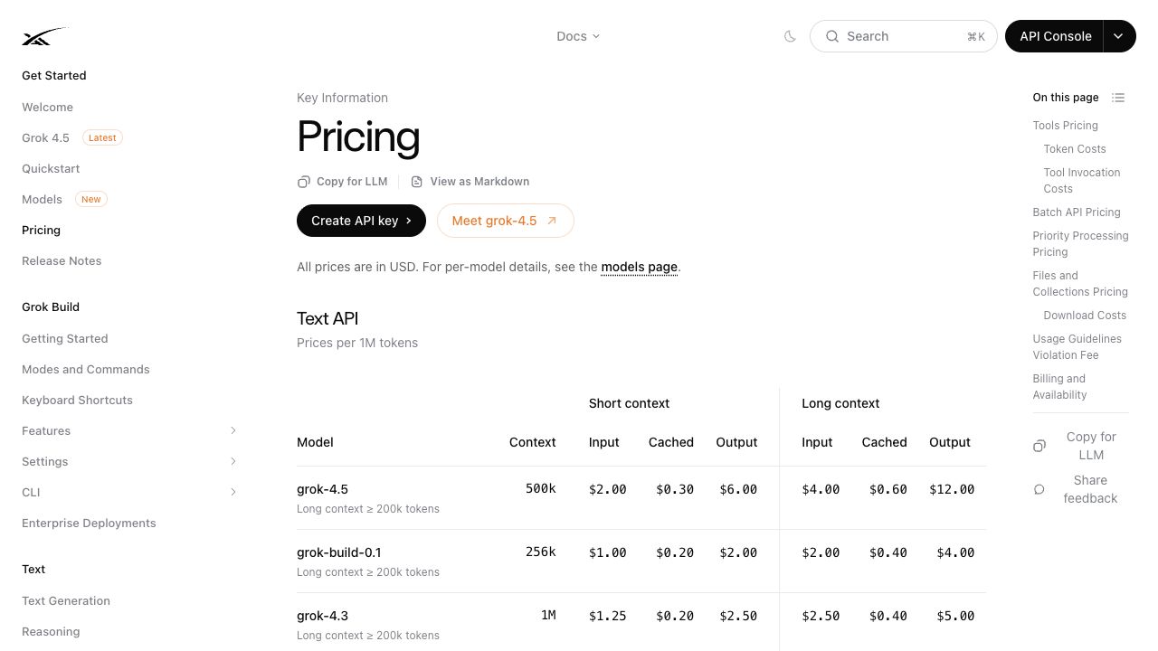This screenshot has height=651, width=1158.
Task: Open the API Console dropdown arrow
Action: [1119, 36]
